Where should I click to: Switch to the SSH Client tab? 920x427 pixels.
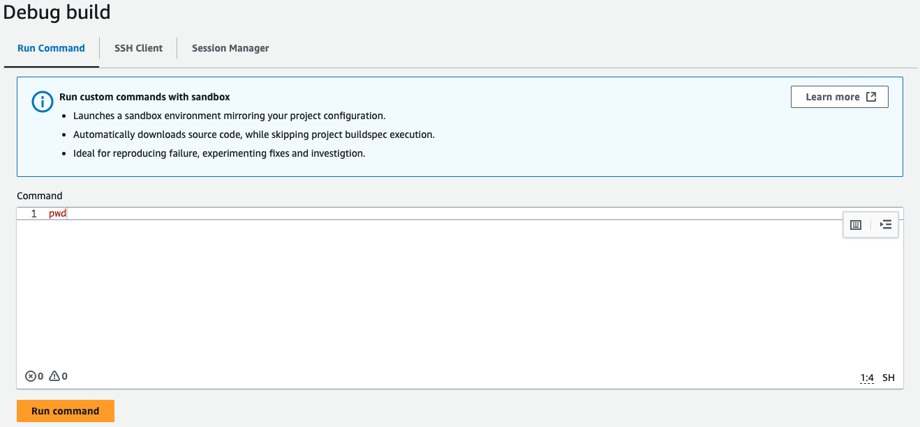138,48
